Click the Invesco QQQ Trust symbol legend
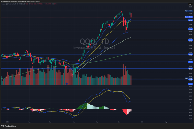 [12, 4]
